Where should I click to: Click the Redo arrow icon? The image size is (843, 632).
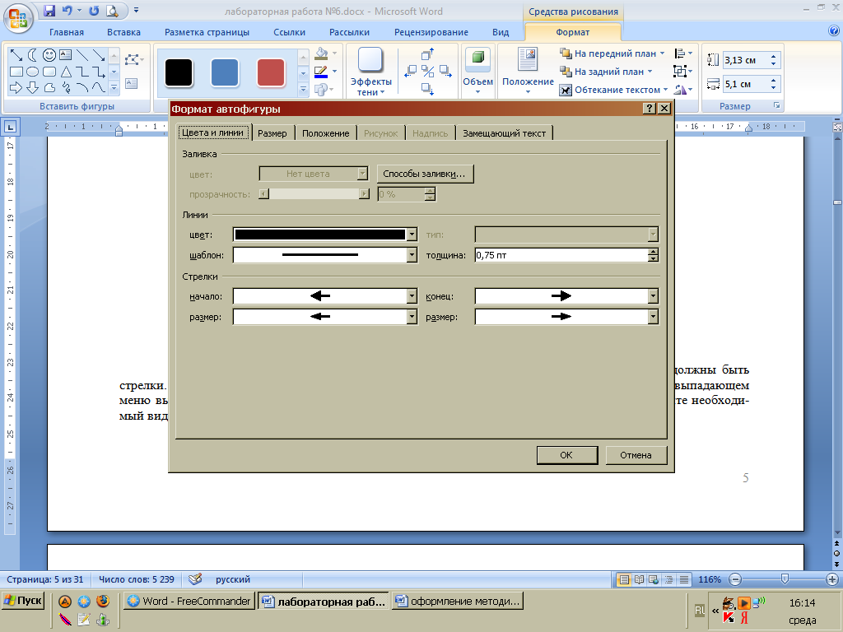(94, 10)
